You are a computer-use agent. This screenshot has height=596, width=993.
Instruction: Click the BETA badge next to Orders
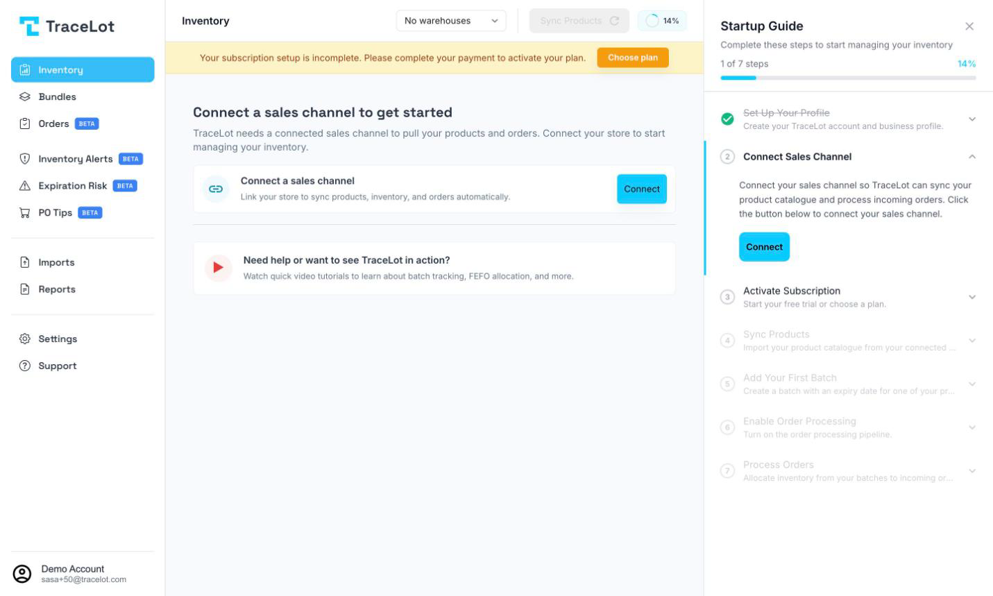coord(87,124)
